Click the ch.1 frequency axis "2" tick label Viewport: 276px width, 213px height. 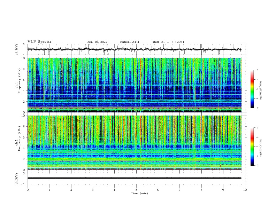[25, 102]
